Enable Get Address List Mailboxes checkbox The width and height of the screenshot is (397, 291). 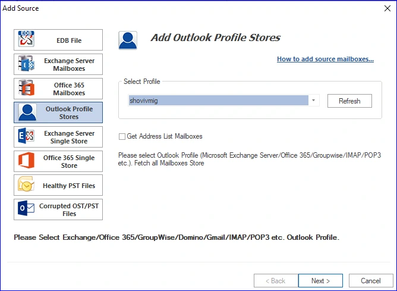tap(122, 137)
